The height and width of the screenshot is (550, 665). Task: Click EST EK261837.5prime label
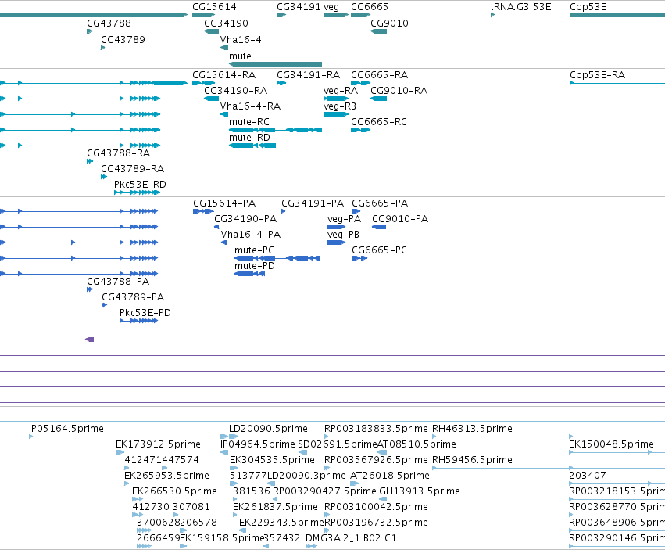(275, 507)
